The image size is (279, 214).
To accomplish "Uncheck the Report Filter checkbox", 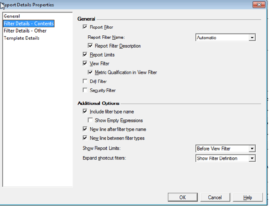I will tap(85, 27).
